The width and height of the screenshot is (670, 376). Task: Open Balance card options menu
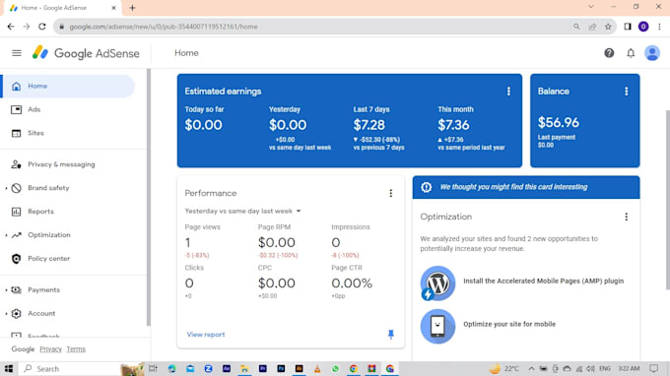[627, 92]
